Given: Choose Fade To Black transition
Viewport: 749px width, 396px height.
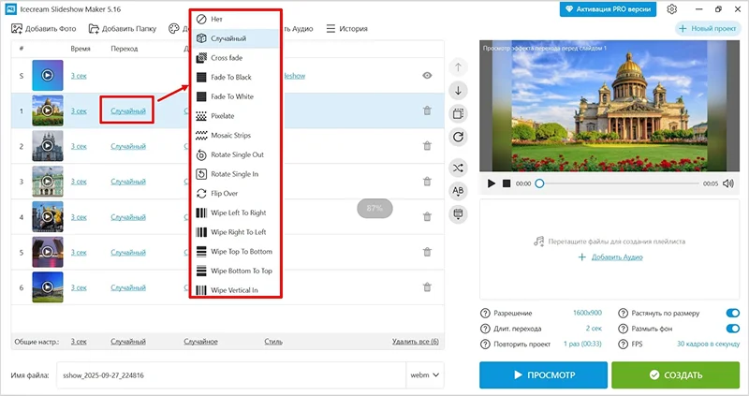Looking at the screenshot, I should (236, 77).
